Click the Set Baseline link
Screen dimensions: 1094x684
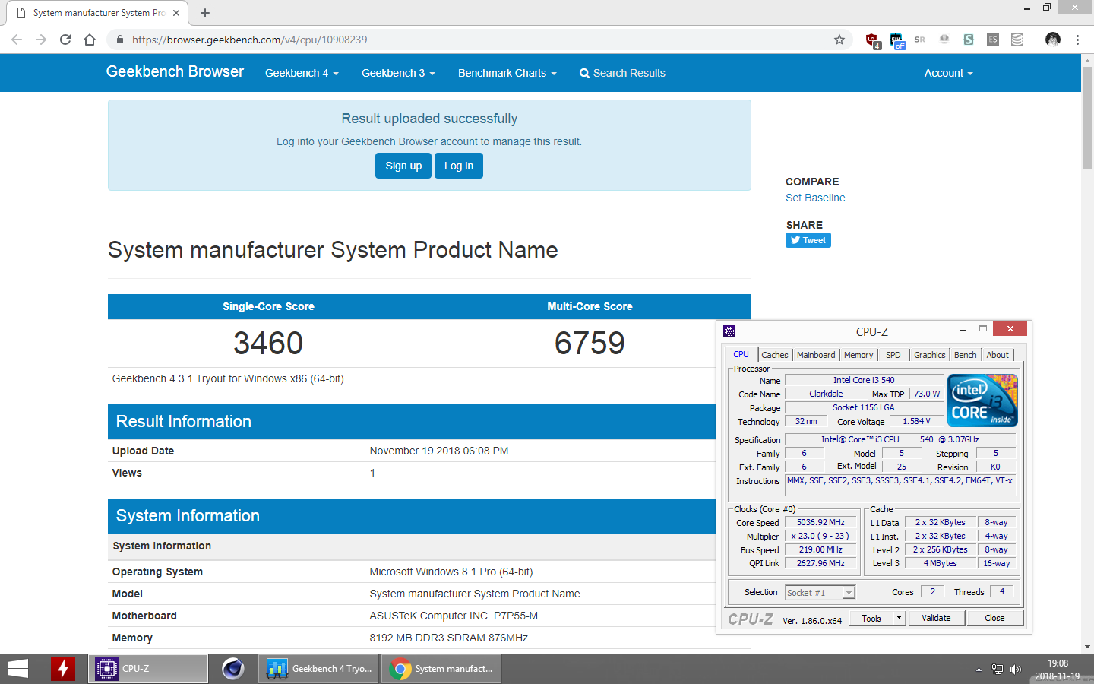[815, 198]
